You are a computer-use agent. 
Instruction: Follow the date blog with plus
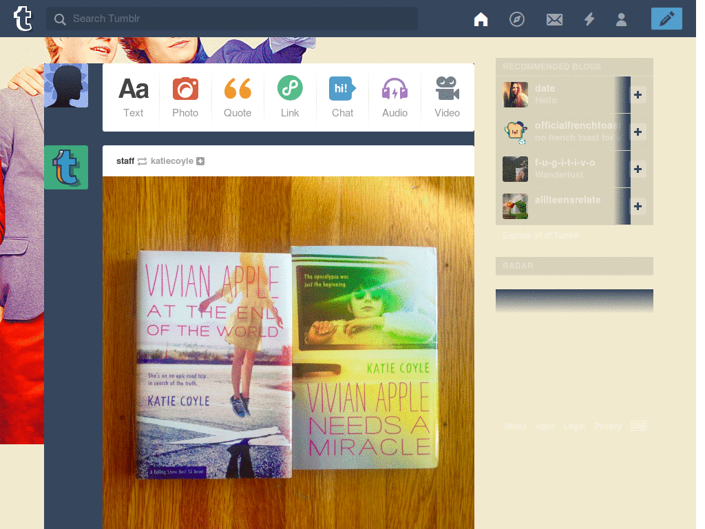coord(638,94)
